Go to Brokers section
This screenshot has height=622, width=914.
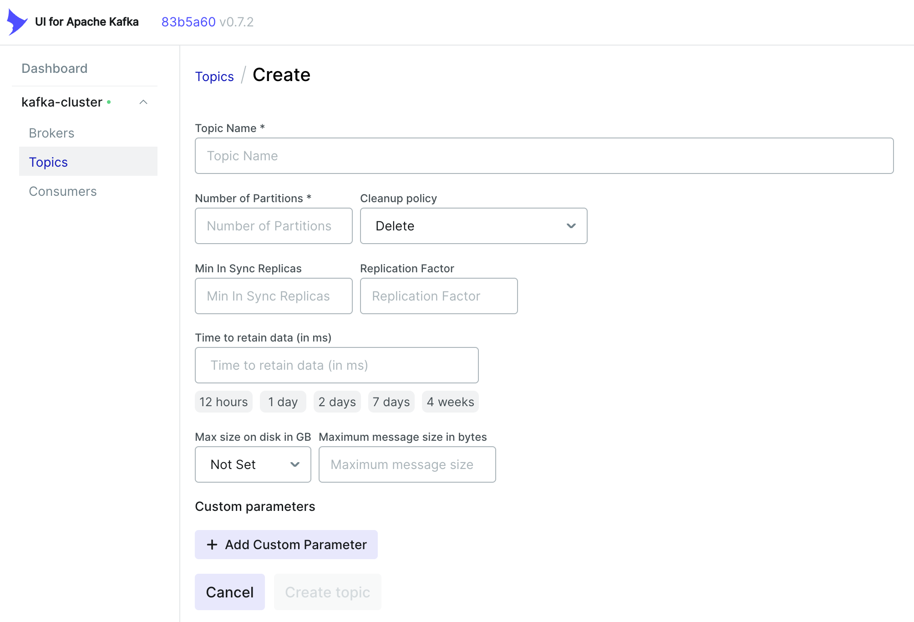[x=51, y=133]
